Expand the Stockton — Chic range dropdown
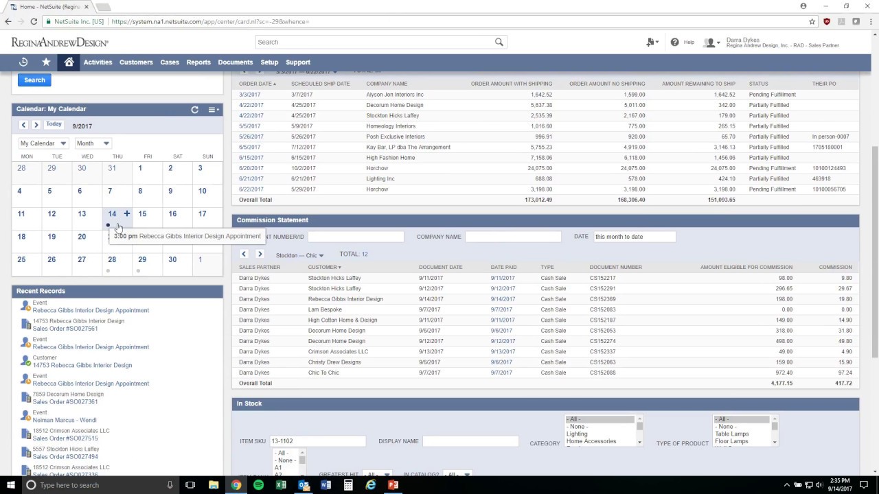879x494 pixels. pyautogui.click(x=299, y=255)
